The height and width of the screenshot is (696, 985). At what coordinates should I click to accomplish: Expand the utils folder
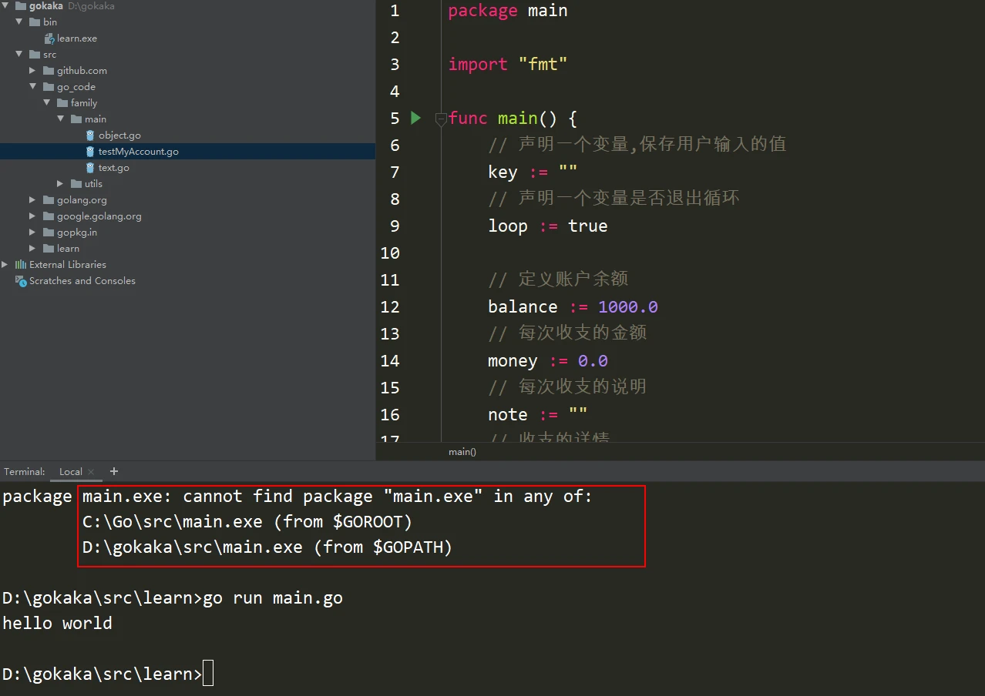pos(60,184)
